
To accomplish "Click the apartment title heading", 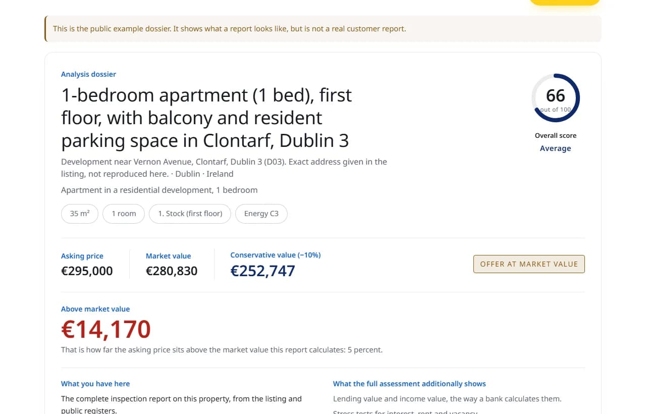I will pyautogui.click(x=206, y=118).
